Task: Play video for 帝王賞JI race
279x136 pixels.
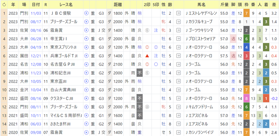Action: [86, 39]
